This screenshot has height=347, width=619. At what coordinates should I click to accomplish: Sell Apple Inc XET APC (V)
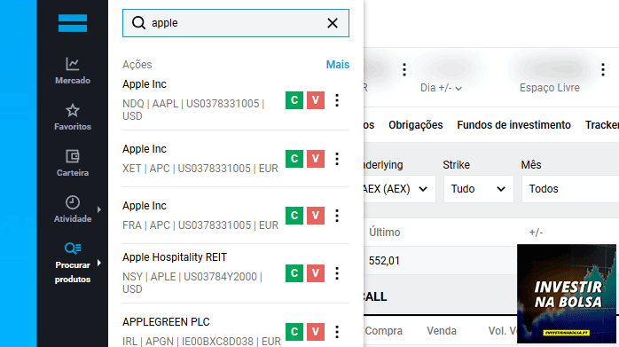(316, 159)
